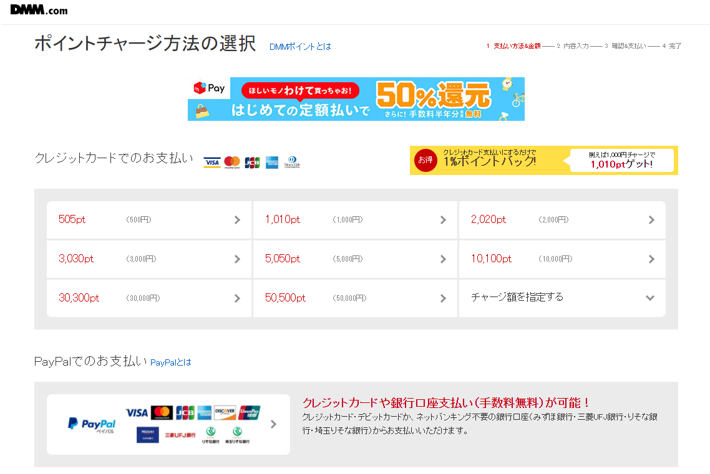Click the dropdown chevron for custom charge amount
Viewport: 710px width, 474px height.
pyautogui.click(x=650, y=298)
